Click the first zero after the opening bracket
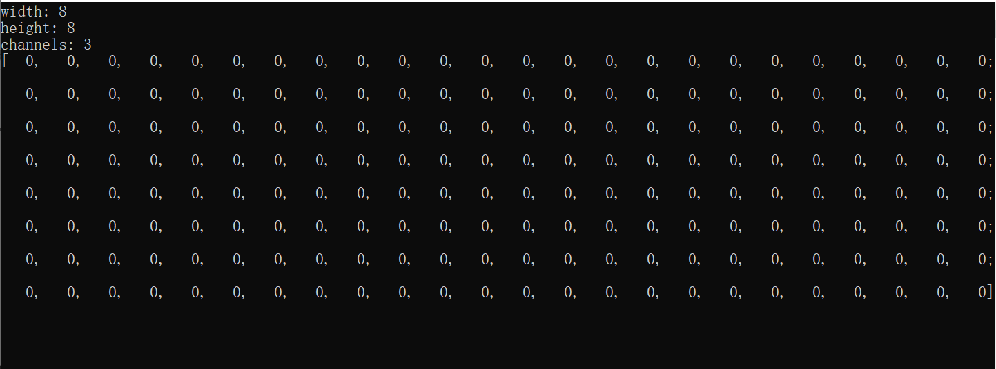The width and height of the screenshot is (996, 369). click(30, 61)
